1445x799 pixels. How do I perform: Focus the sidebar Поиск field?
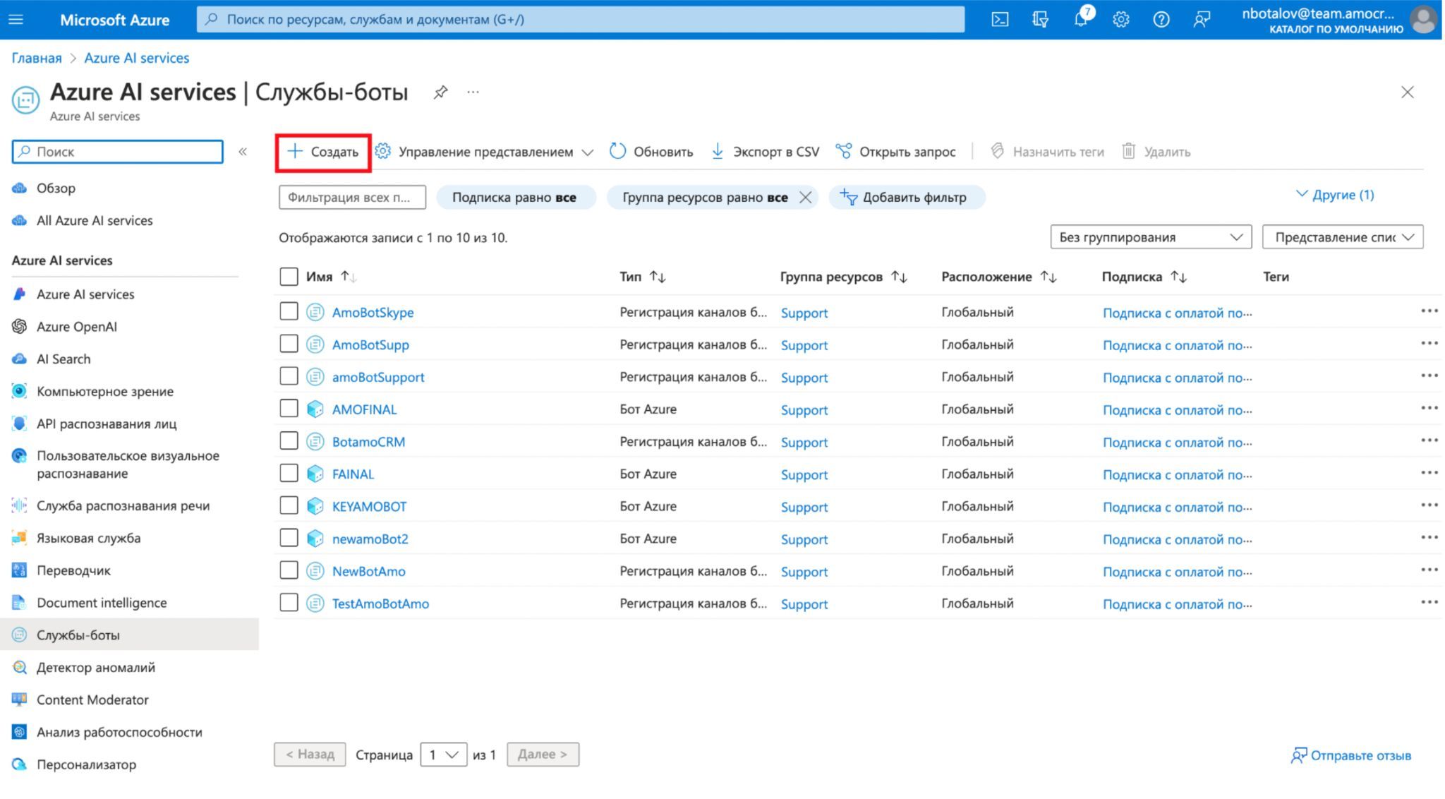(117, 151)
